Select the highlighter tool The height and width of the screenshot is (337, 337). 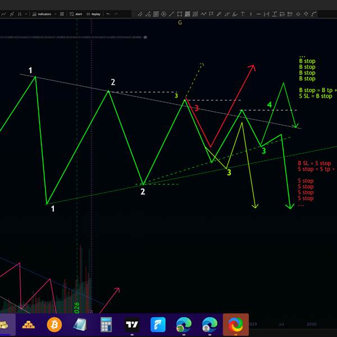(235, 14)
